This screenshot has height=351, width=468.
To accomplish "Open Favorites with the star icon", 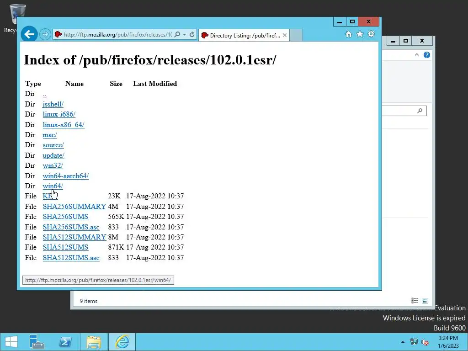I will 360,34.
